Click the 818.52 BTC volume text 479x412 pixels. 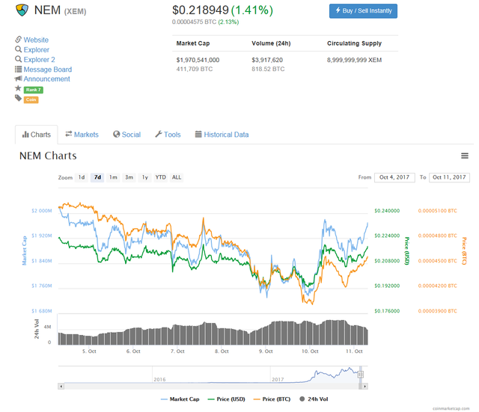[x=268, y=69]
